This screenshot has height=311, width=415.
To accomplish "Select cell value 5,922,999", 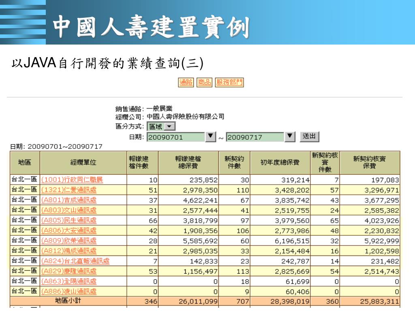I will tap(382, 241).
